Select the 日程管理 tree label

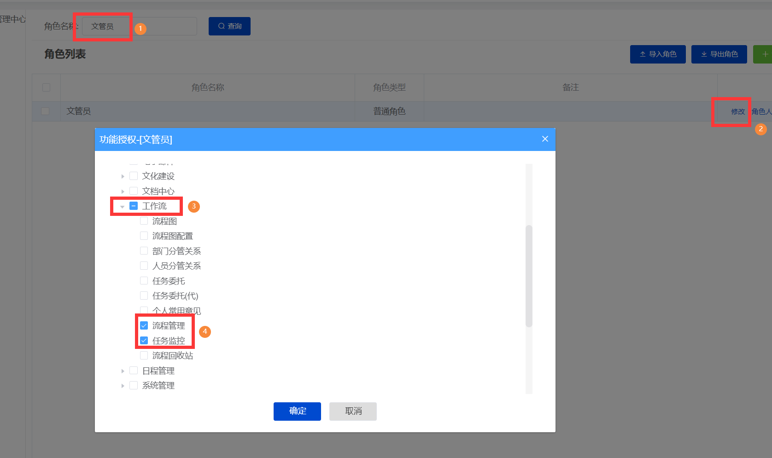pyautogui.click(x=158, y=371)
